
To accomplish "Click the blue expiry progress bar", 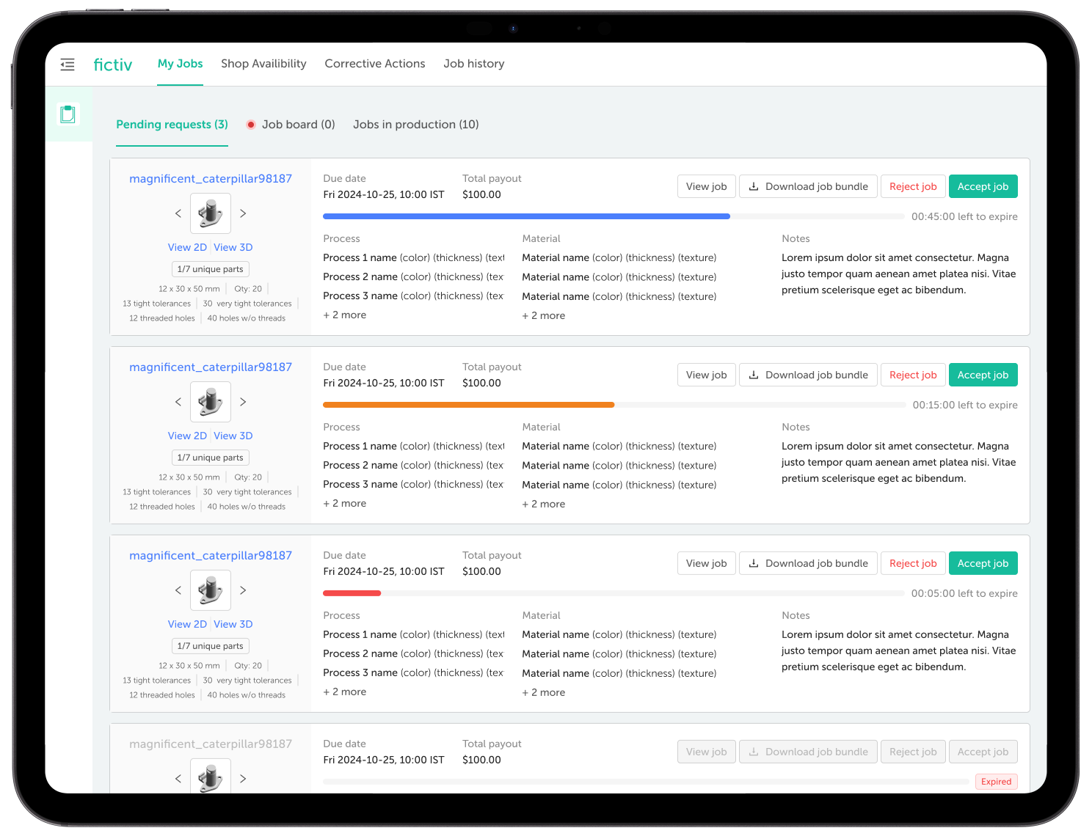I will coord(526,216).
